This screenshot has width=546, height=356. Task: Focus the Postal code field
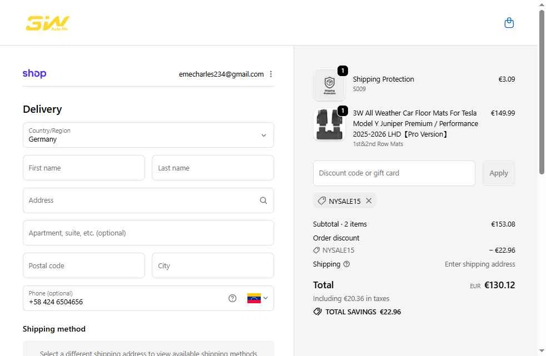coord(84,265)
